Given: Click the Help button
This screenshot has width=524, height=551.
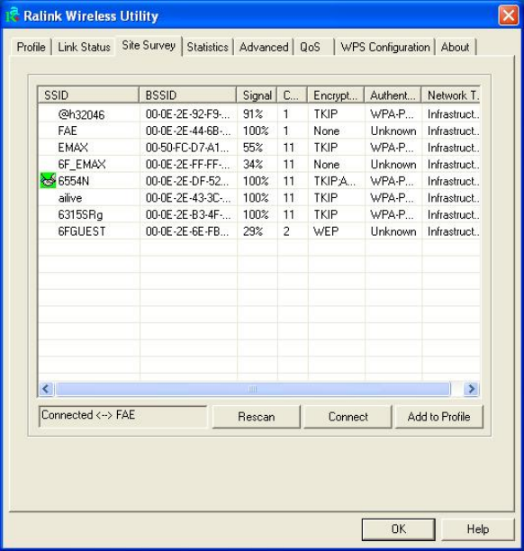Looking at the screenshot, I should click(477, 529).
